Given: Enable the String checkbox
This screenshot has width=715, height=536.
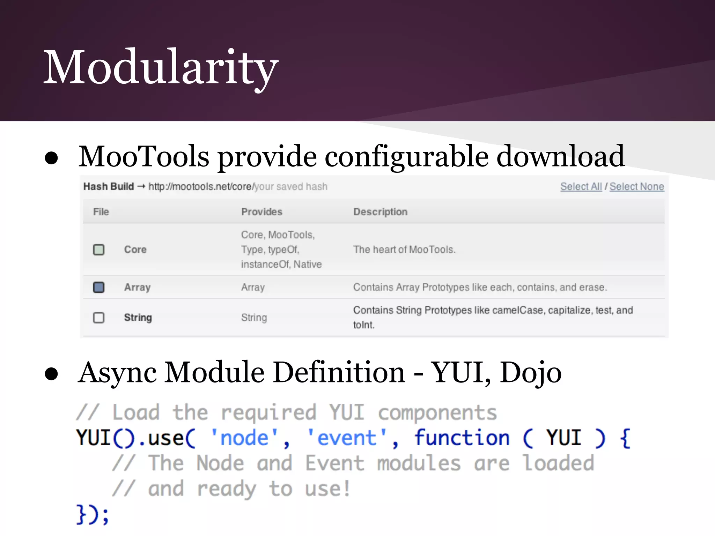Looking at the screenshot, I should click(99, 318).
